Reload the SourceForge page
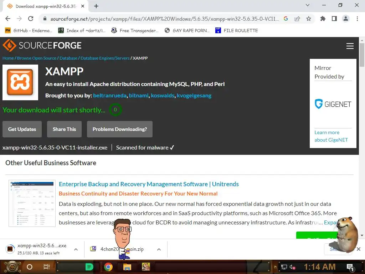Screen dimensions: 365x274 [31, 19]
